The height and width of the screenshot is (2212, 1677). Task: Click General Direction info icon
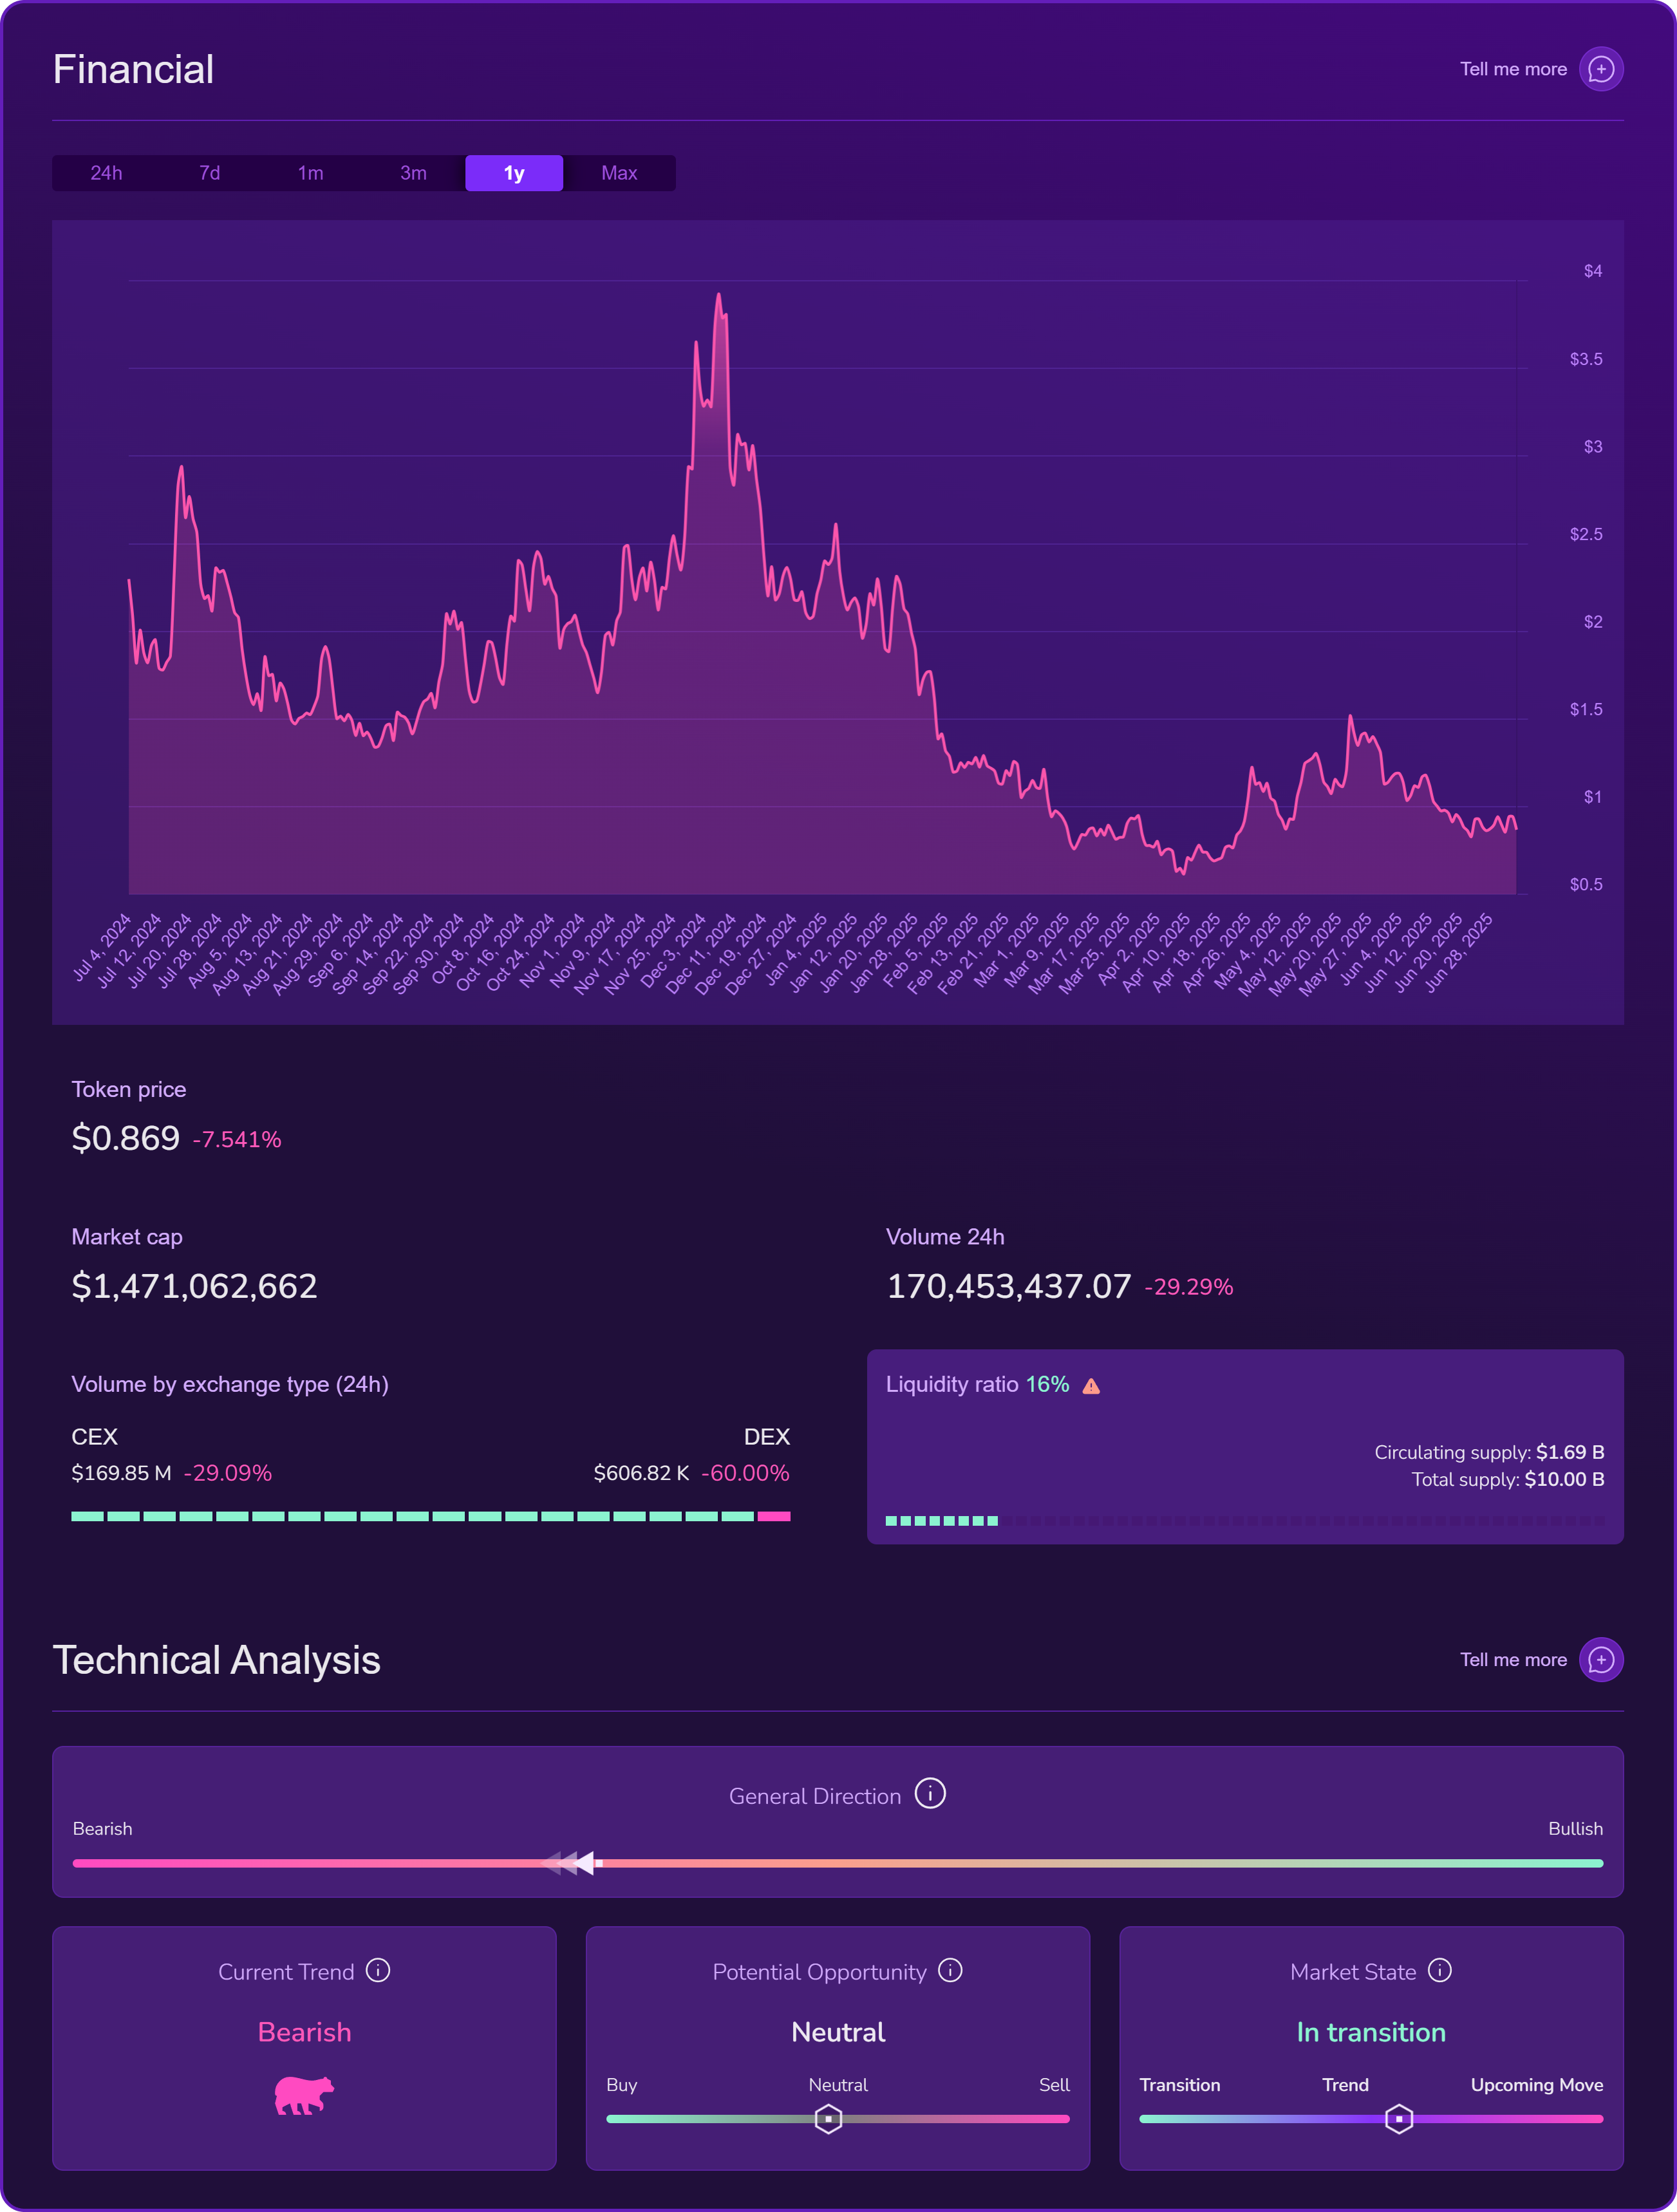(x=930, y=1793)
